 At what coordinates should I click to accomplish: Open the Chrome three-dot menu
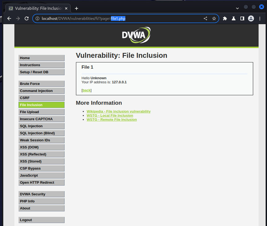(x=260, y=19)
